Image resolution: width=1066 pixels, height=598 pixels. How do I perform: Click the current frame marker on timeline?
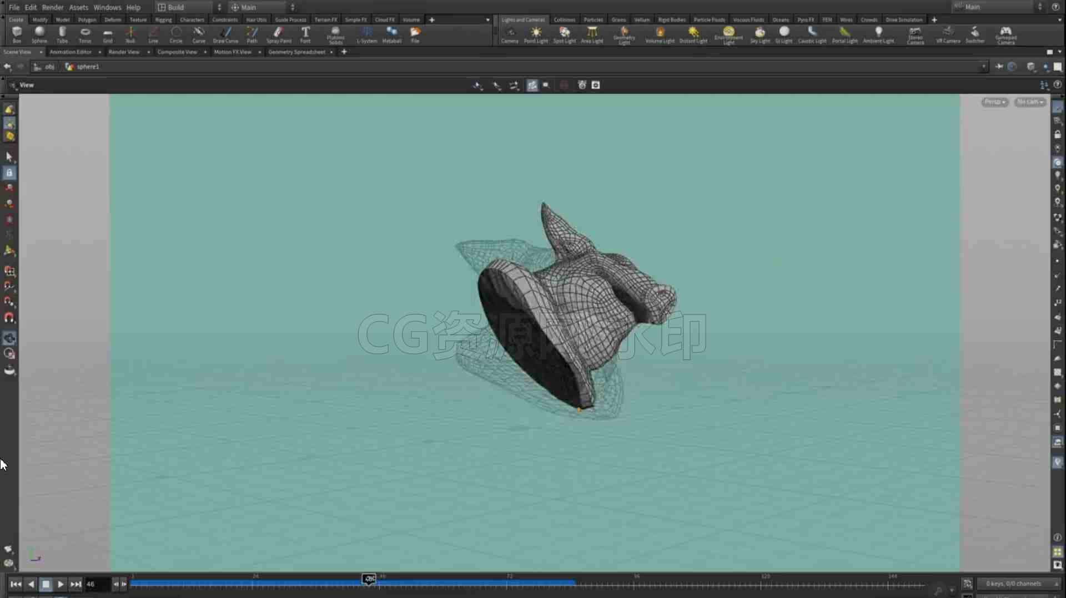[369, 579]
